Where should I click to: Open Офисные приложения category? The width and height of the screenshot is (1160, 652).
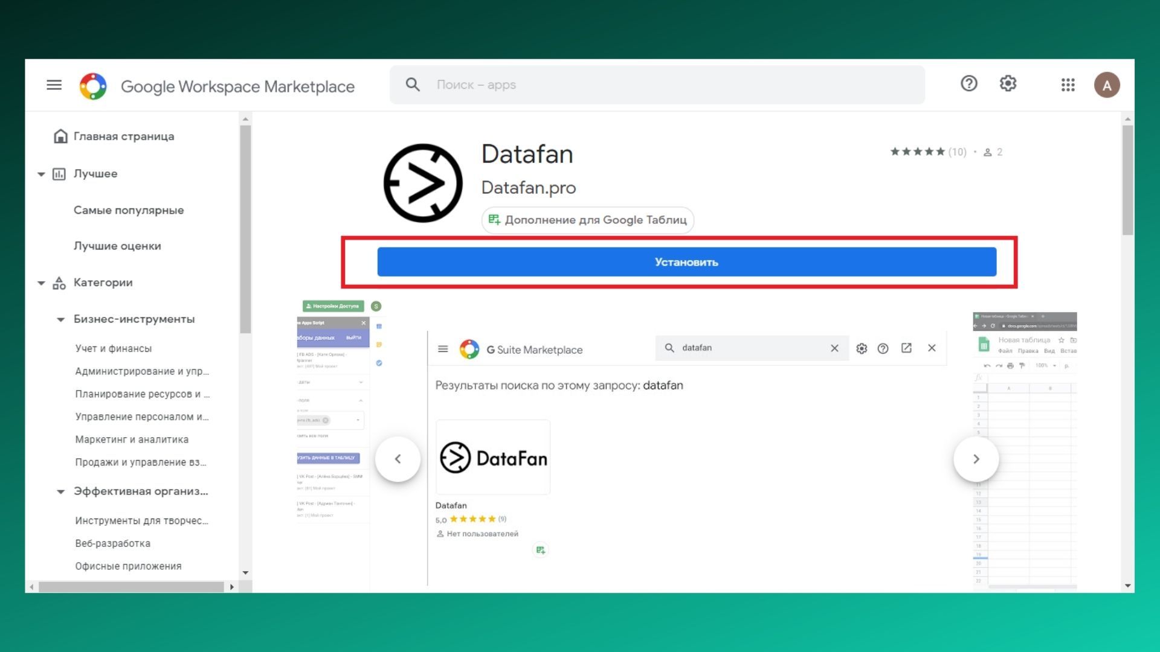(x=128, y=566)
